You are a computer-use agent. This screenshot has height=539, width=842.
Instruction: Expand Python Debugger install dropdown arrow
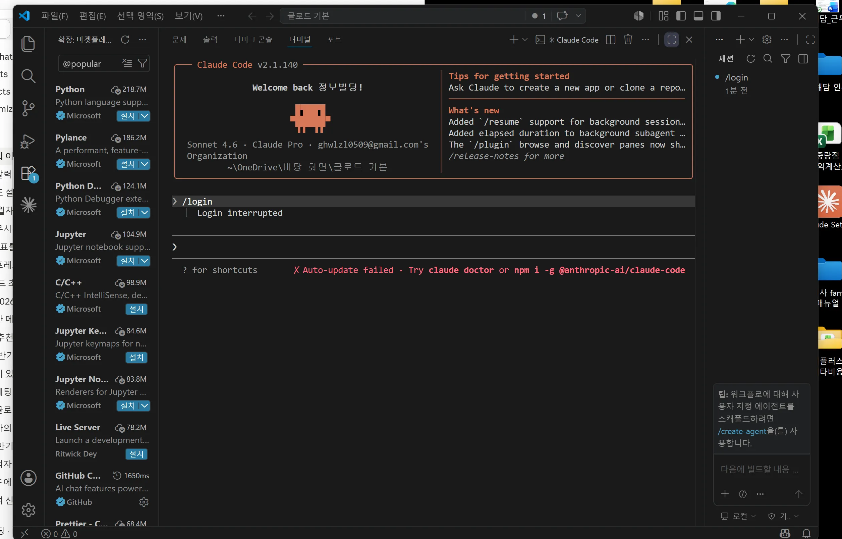point(145,212)
